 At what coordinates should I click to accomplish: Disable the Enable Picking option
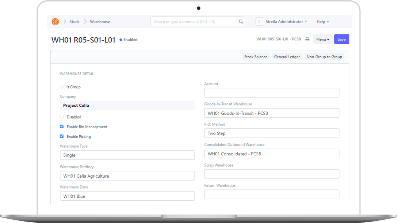pos(61,136)
